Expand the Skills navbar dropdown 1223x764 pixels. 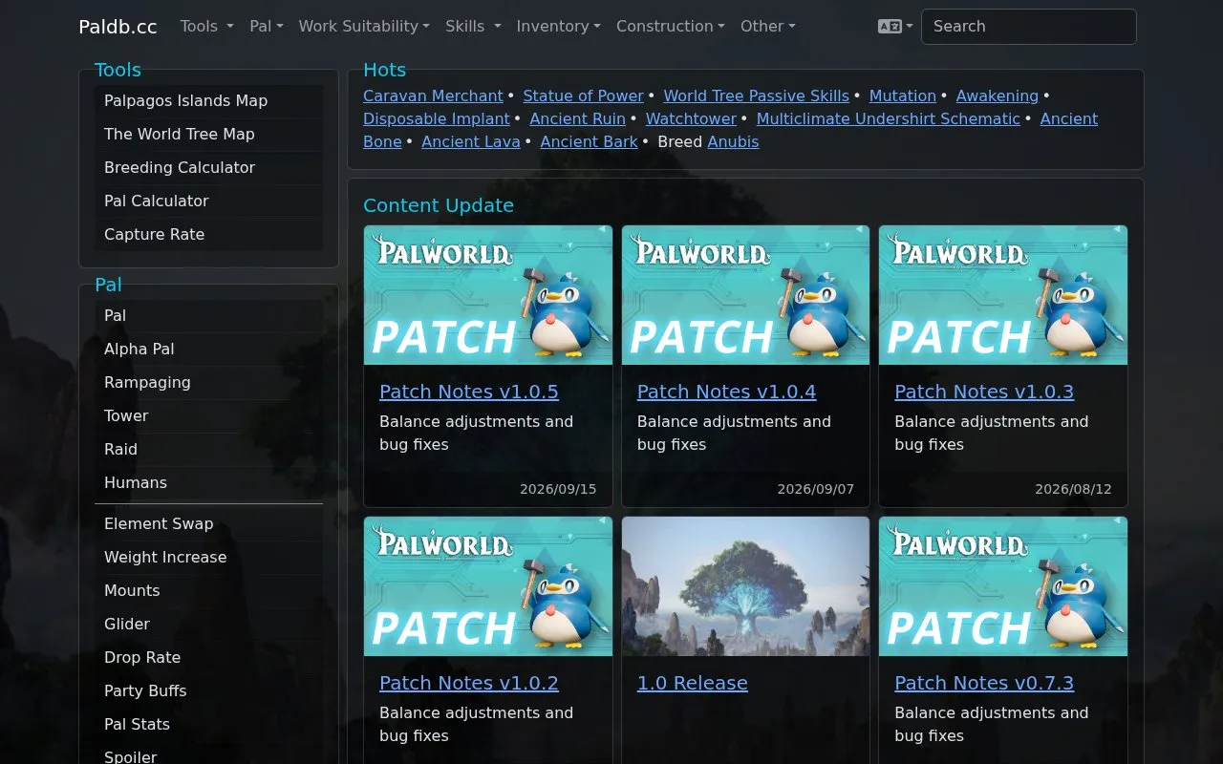pyautogui.click(x=473, y=27)
